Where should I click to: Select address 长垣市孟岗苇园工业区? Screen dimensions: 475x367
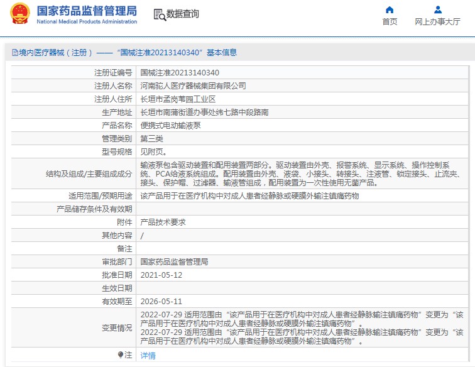tap(178, 99)
